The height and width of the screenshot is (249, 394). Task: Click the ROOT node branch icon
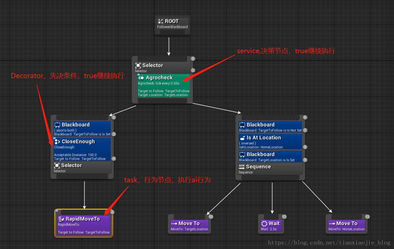[x=160, y=21]
